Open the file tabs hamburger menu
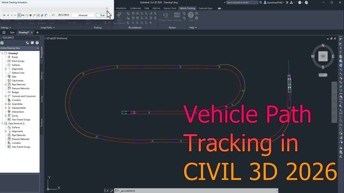The width and height of the screenshot is (344, 193). [x=4, y=32]
